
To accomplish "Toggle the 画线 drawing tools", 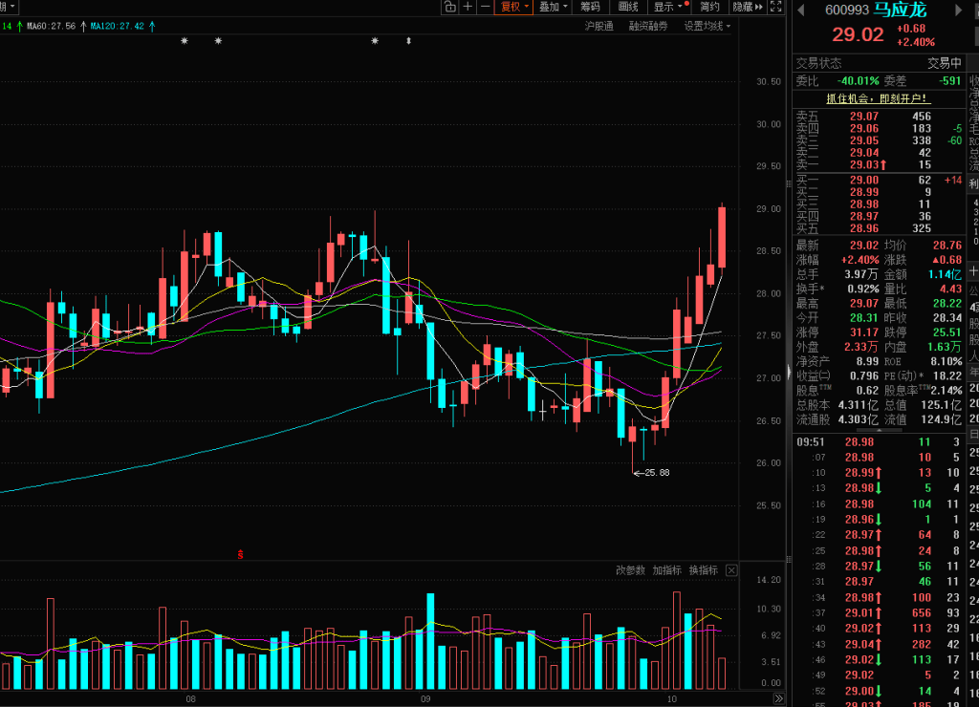I will click(x=627, y=7).
